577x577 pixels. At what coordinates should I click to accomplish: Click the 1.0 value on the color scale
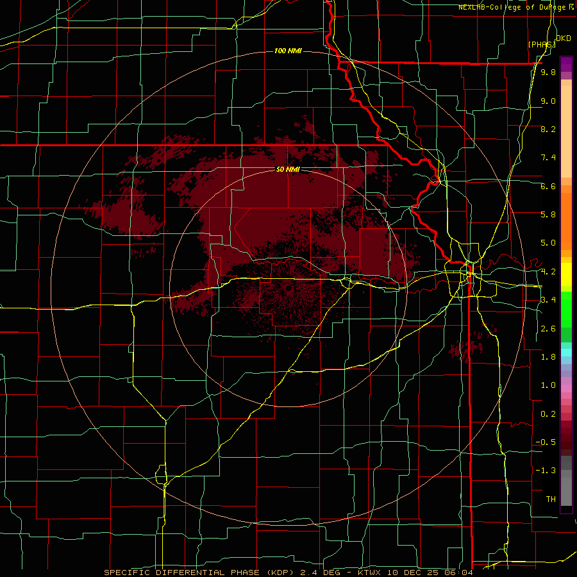(548, 385)
